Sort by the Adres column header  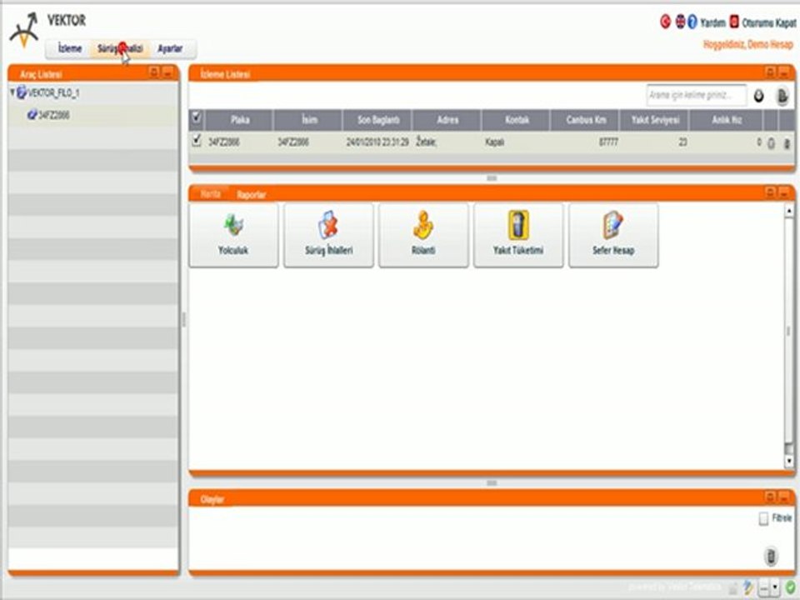pyautogui.click(x=447, y=120)
